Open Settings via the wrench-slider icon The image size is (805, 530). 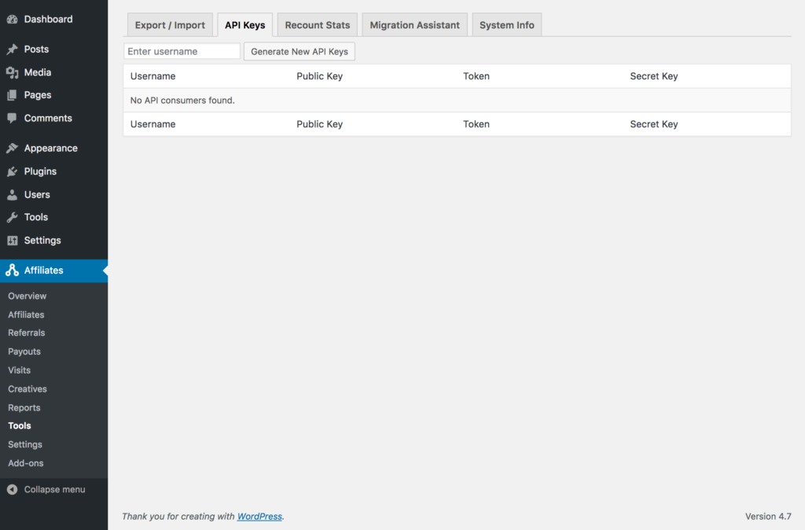coord(14,240)
